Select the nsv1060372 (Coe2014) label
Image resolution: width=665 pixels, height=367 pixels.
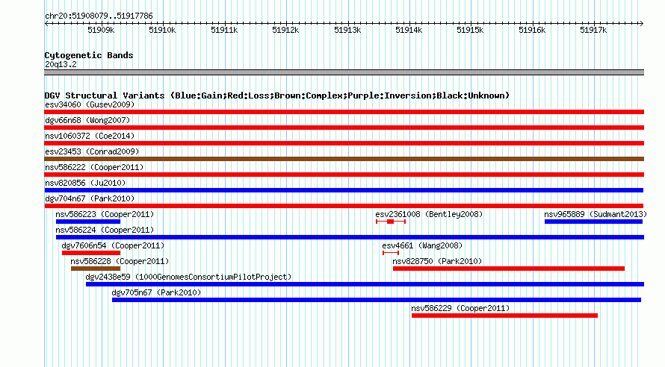tap(90, 136)
